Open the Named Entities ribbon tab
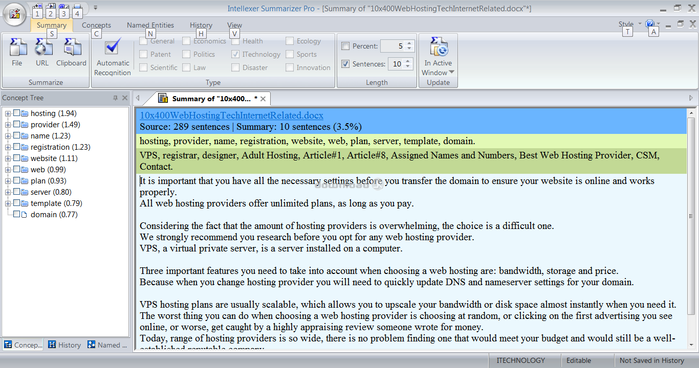 (150, 25)
